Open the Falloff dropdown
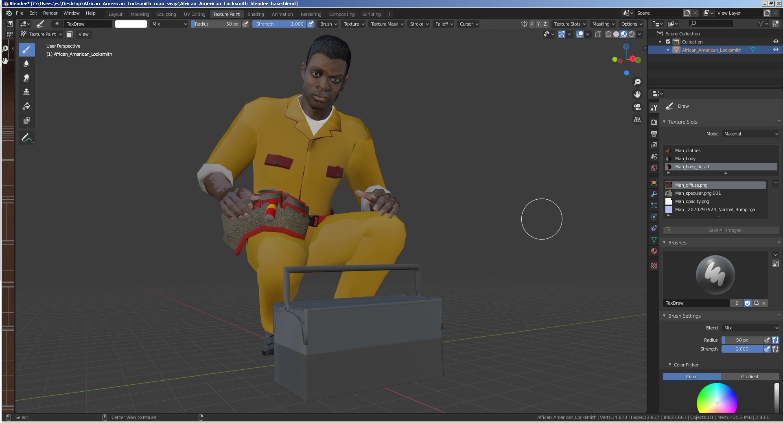Viewport: 783px width, 423px height. tap(444, 24)
